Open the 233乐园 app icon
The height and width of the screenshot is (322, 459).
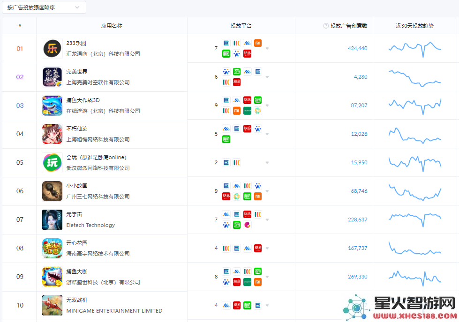pyautogui.click(x=52, y=49)
